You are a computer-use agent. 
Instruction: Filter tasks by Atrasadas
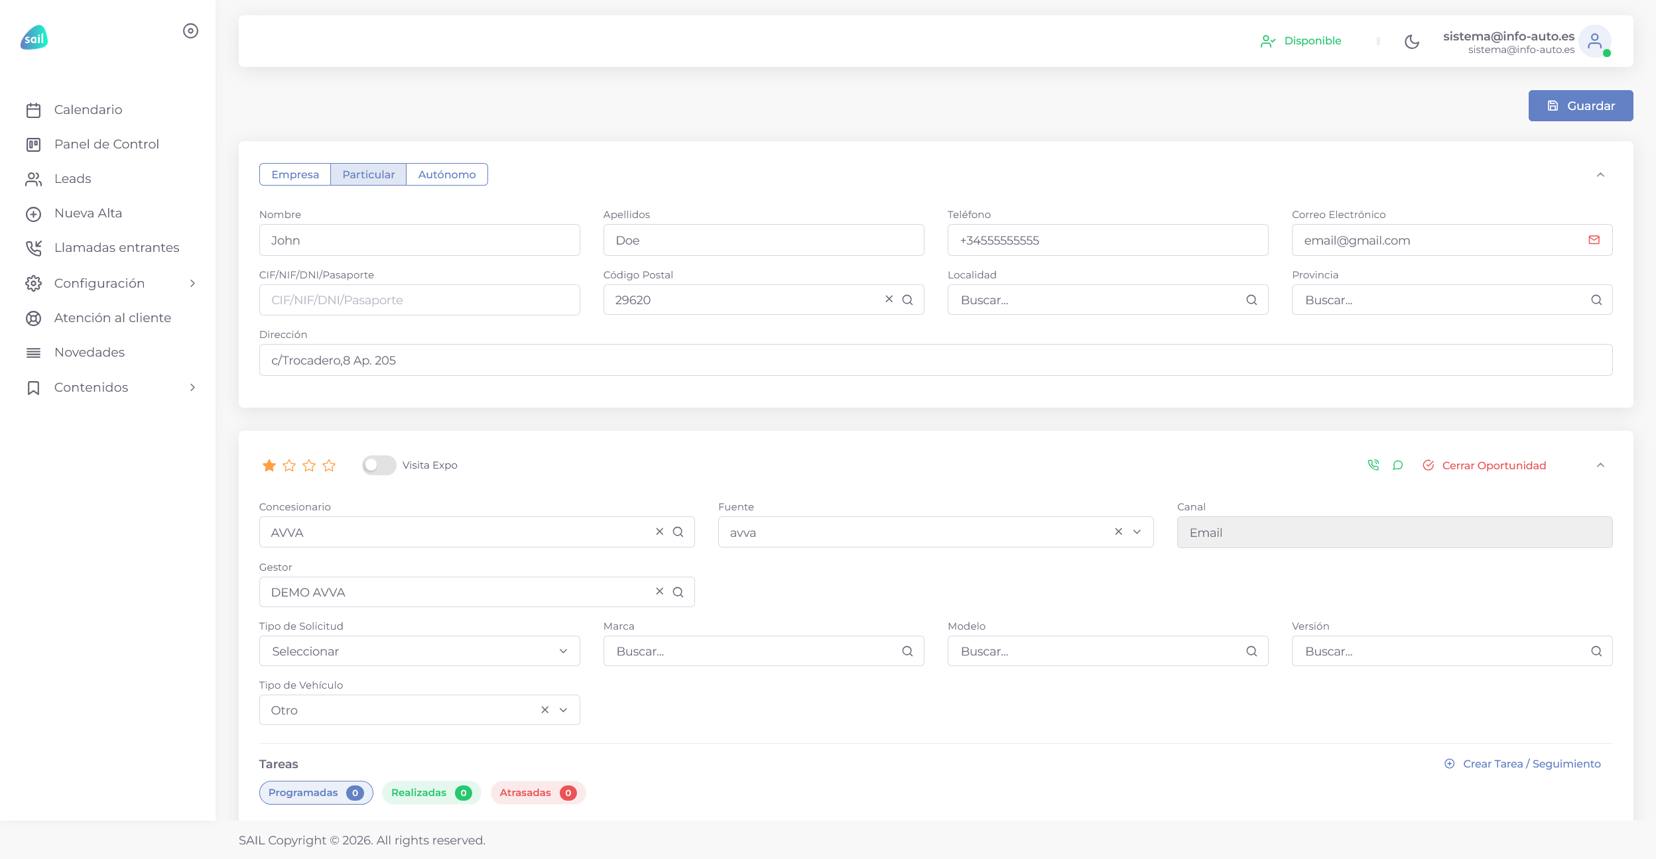pos(538,793)
